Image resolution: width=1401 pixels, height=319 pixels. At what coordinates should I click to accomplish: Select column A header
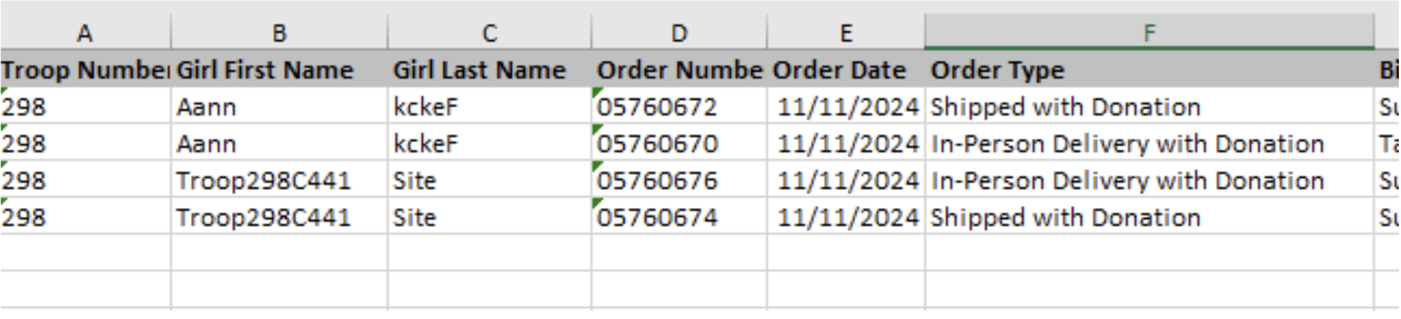pos(85,32)
